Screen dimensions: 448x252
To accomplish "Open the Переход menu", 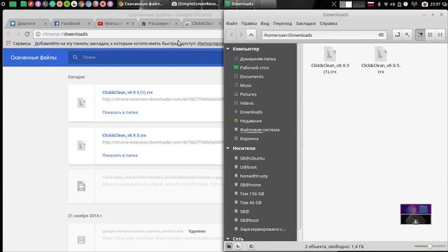I will pyautogui.click(x=282, y=23).
